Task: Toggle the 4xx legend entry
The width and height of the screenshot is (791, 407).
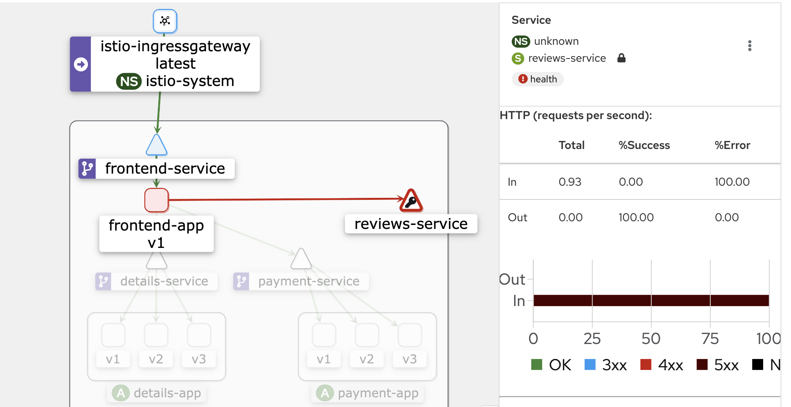Action: coord(662,365)
